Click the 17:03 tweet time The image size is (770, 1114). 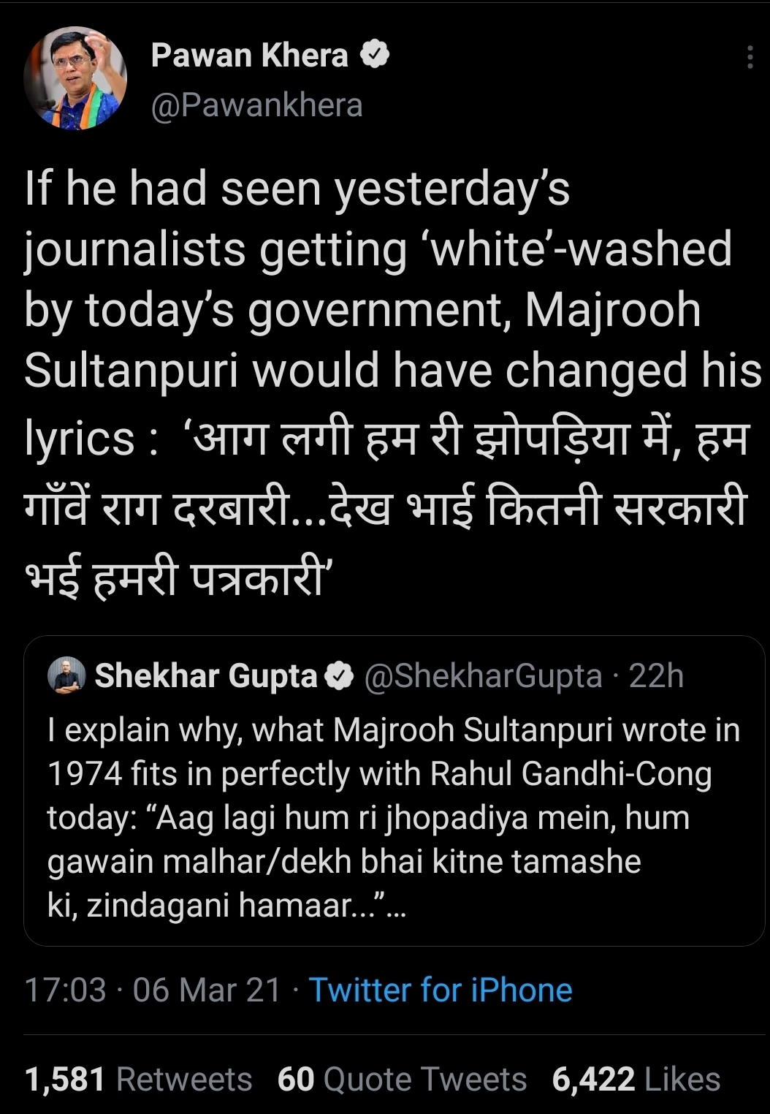click(65, 990)
